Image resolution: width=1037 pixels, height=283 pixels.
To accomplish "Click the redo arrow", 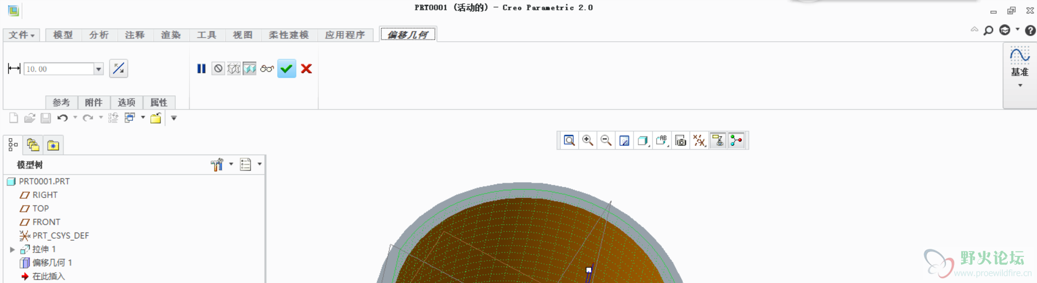I will pos(88,118).
